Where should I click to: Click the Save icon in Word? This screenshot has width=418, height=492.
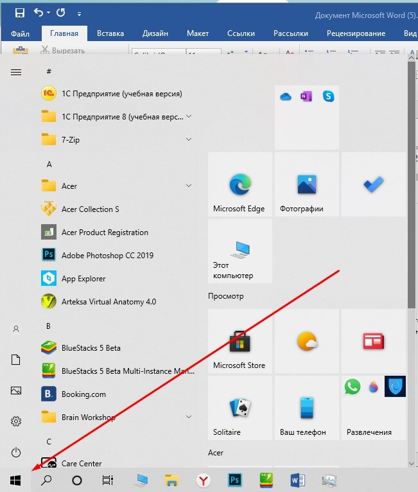tap(20, 13)
